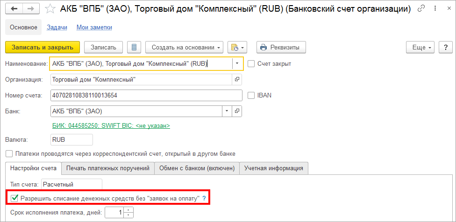Click the forward navigation arrow
The height and width of the screenshot is (222, 456).
click(x=30, y=9)
